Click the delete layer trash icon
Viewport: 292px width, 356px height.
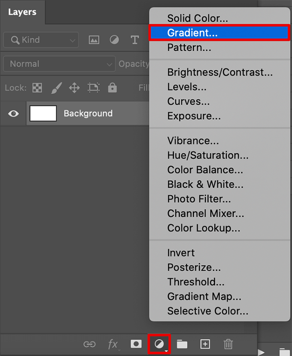click(229, 344)
